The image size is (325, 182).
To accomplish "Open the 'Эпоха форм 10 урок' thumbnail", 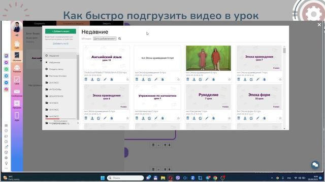I will [x=259, y=97].
